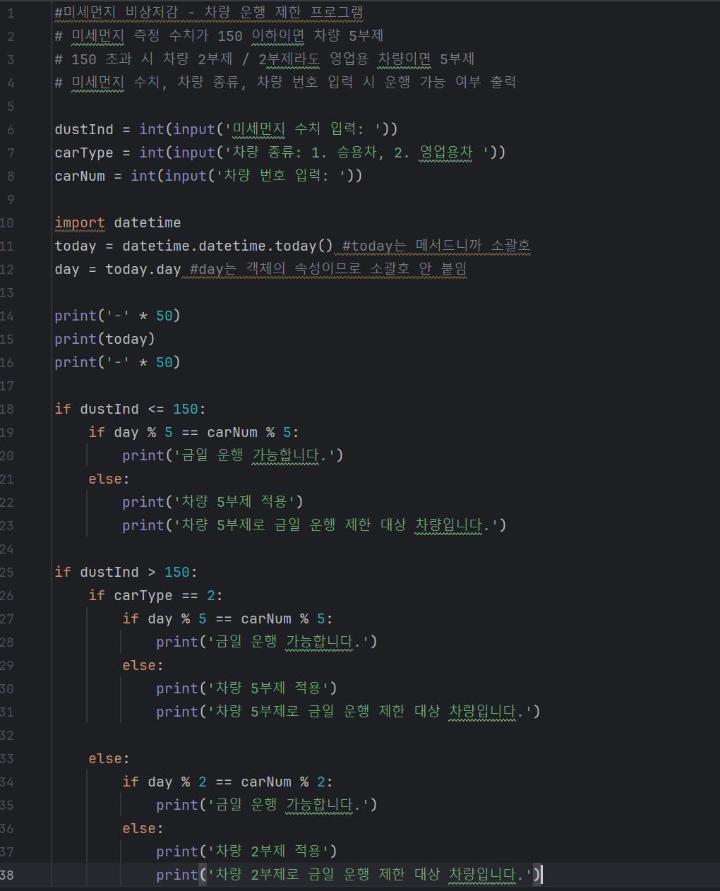
Task: Click the expression 'today.day'
Action: [x=143, y=269]
